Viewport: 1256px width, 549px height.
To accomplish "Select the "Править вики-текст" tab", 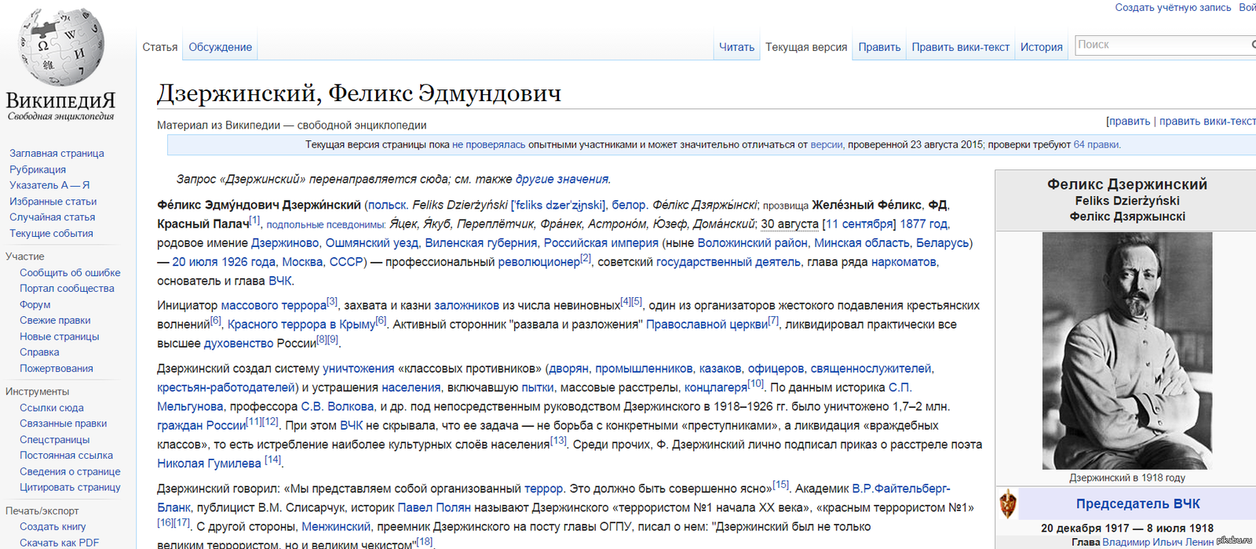I will click(x=960, y=47).
